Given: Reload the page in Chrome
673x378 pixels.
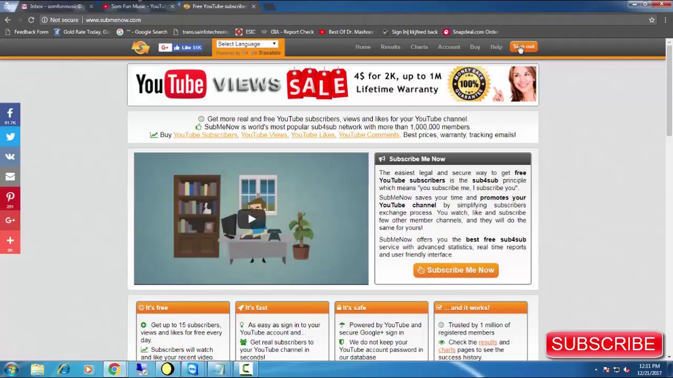Looking at the screenshot, I should coord(31,20).
